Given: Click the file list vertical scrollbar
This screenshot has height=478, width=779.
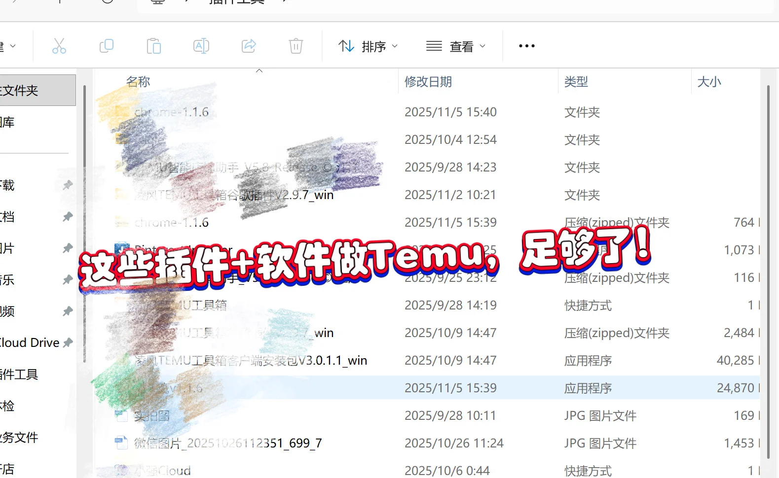Looking at the screenshot, I should 768,271.
